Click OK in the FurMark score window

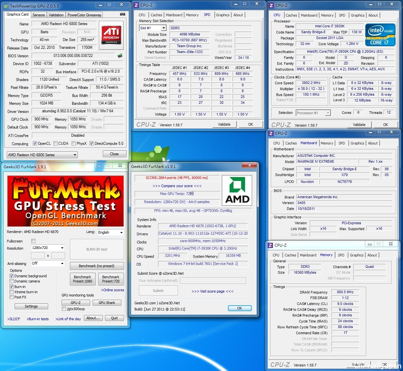click(x=240, y=308)
